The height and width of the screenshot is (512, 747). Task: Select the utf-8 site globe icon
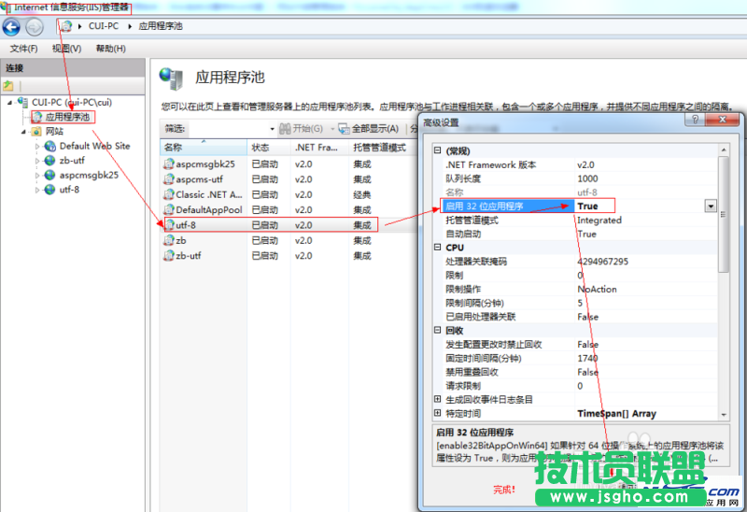coord(50,190)
